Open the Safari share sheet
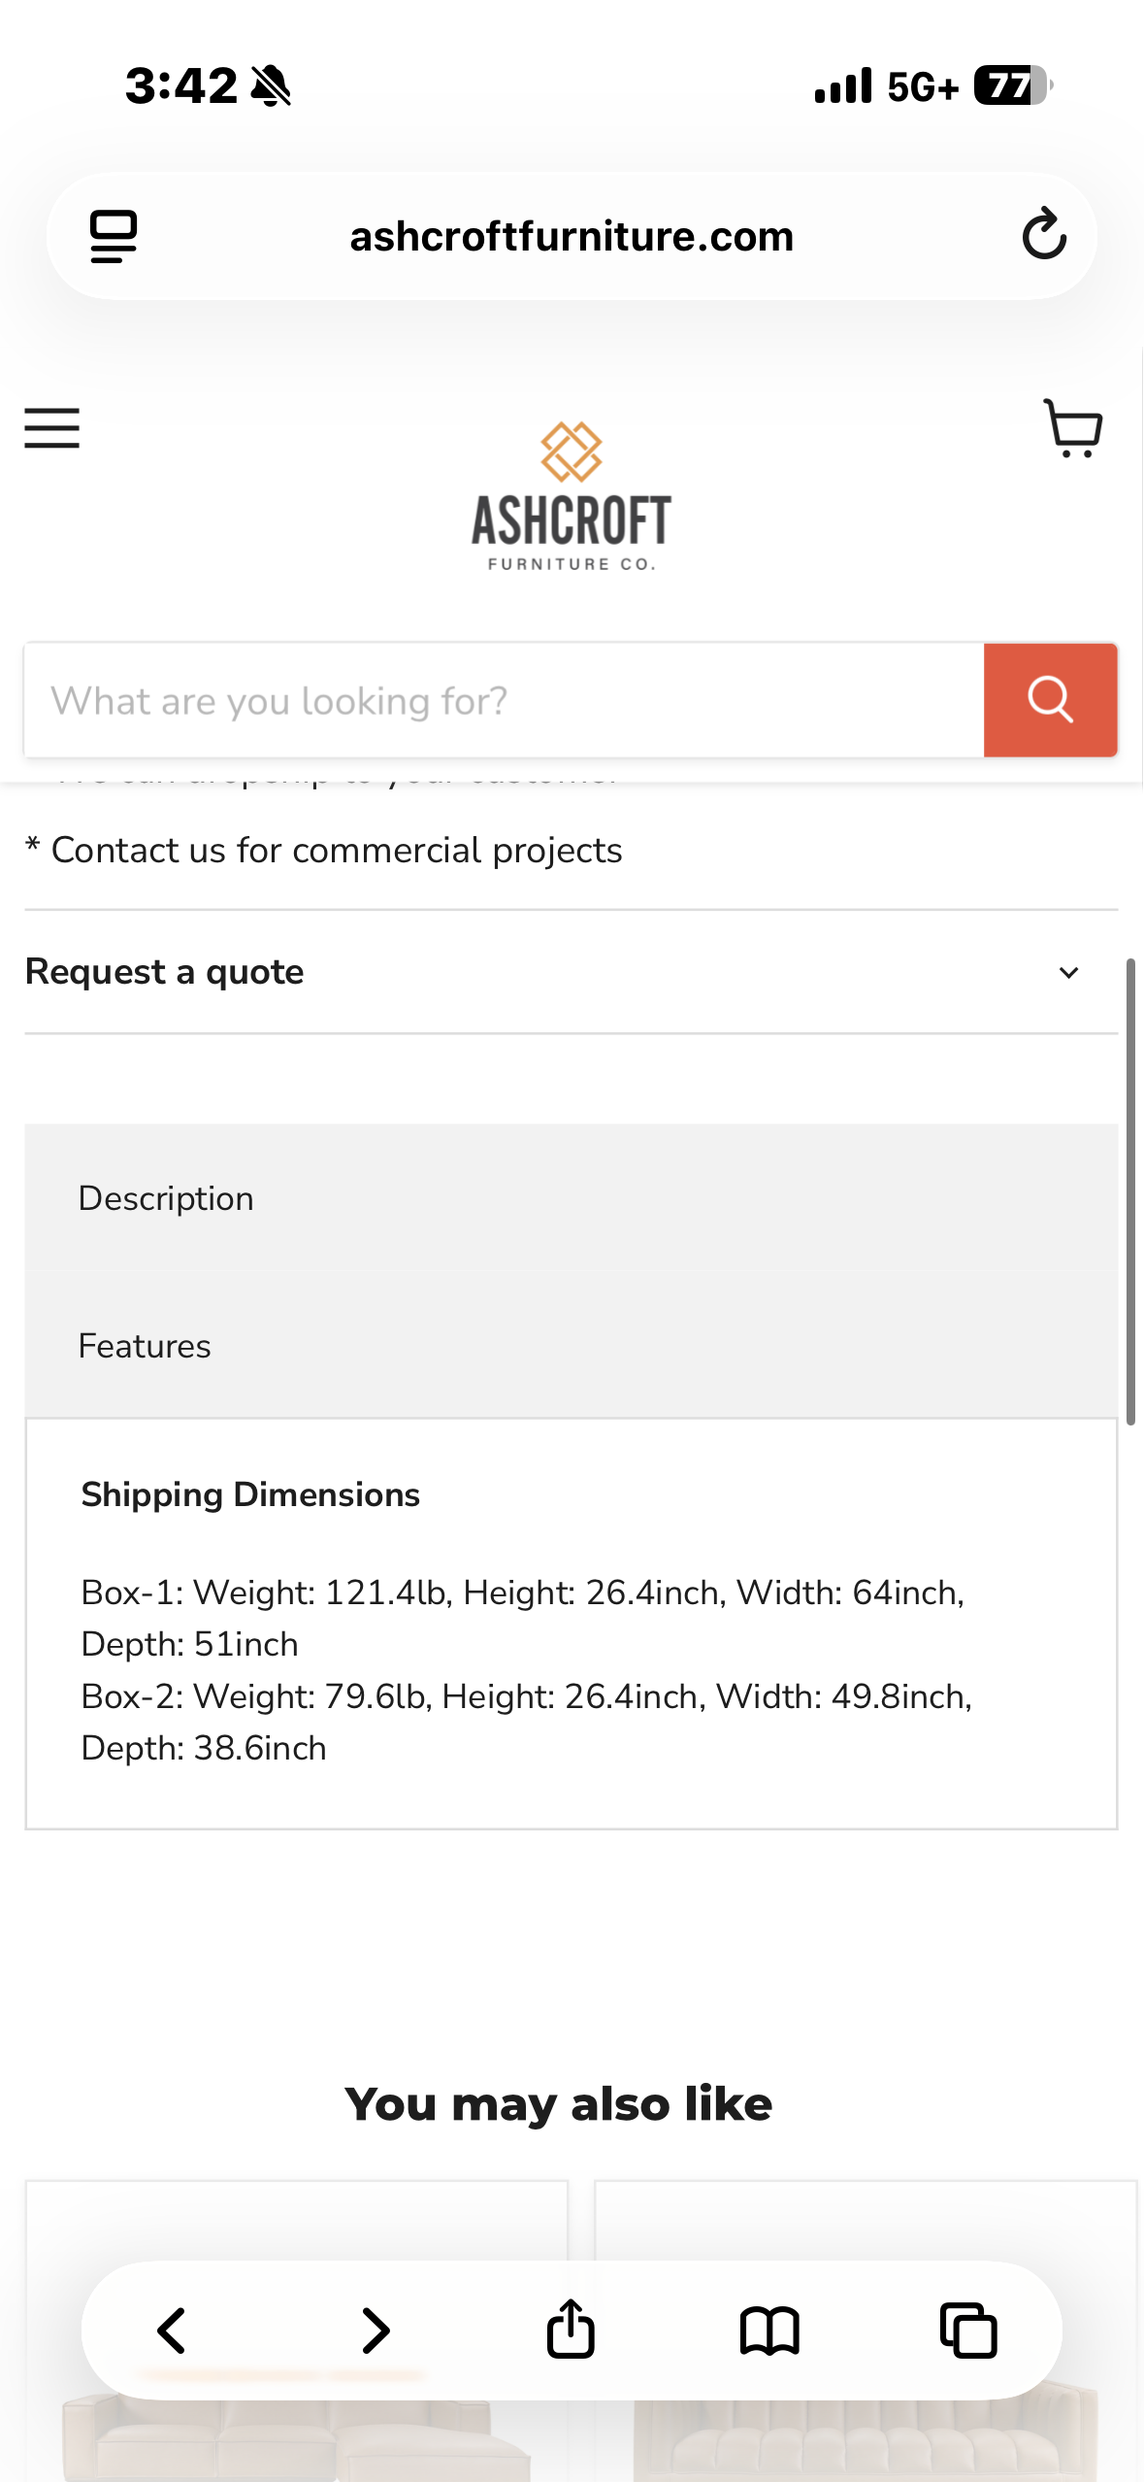Image resolution: width=1144 pixels, height=2482 pixels. pyautogui.click(x=571, y=2329)
